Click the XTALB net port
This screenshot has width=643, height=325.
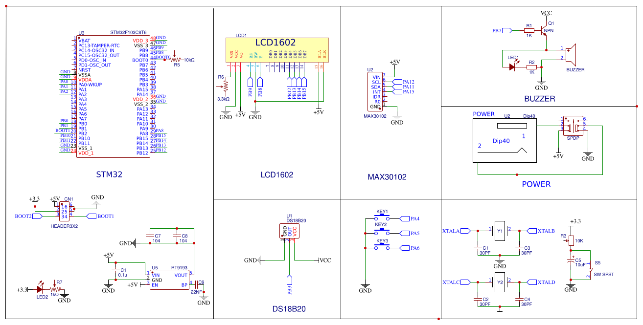tap(531, 230)
